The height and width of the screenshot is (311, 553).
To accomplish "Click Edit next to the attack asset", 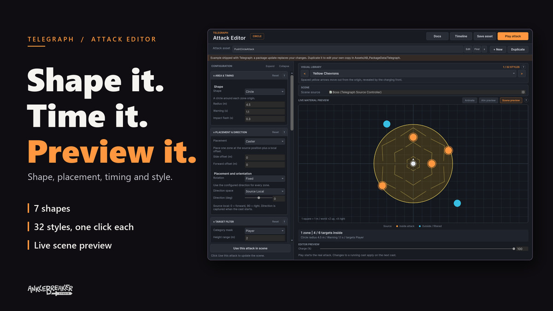I will point(468,49).
